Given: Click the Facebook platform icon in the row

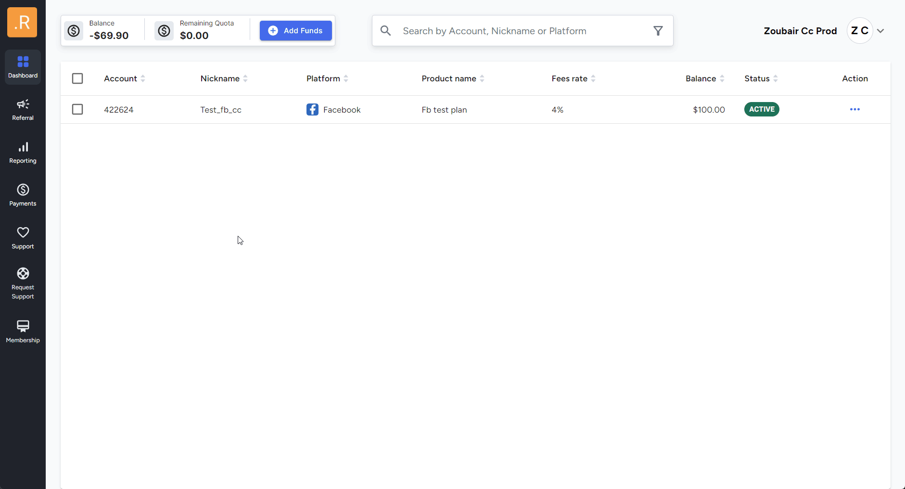Looking at the screenshot, I should (312, 109).
